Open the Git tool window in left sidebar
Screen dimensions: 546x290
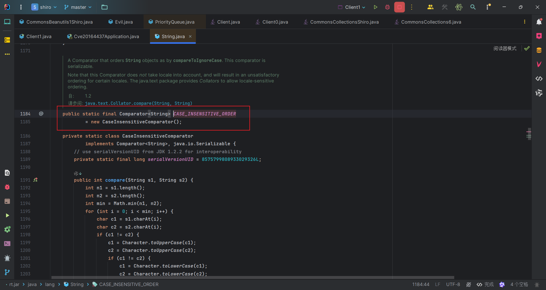coord(7,272)
